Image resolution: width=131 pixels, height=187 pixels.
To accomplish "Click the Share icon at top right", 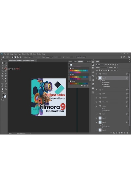I will [129, 57].
